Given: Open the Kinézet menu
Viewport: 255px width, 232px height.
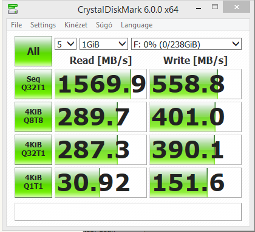Looking at the screenshot, I should coord(76,25).
